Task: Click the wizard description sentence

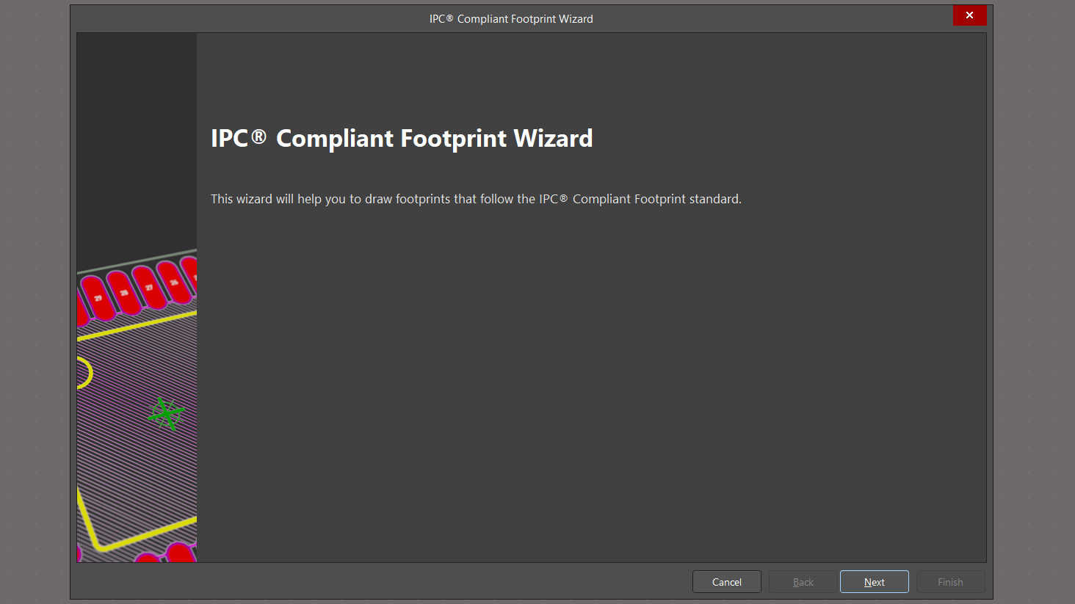Action: (476, 198)
